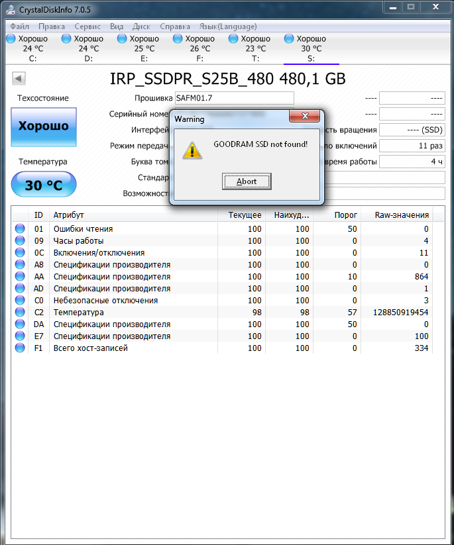Open the Диск menu

tap(141, 26)
